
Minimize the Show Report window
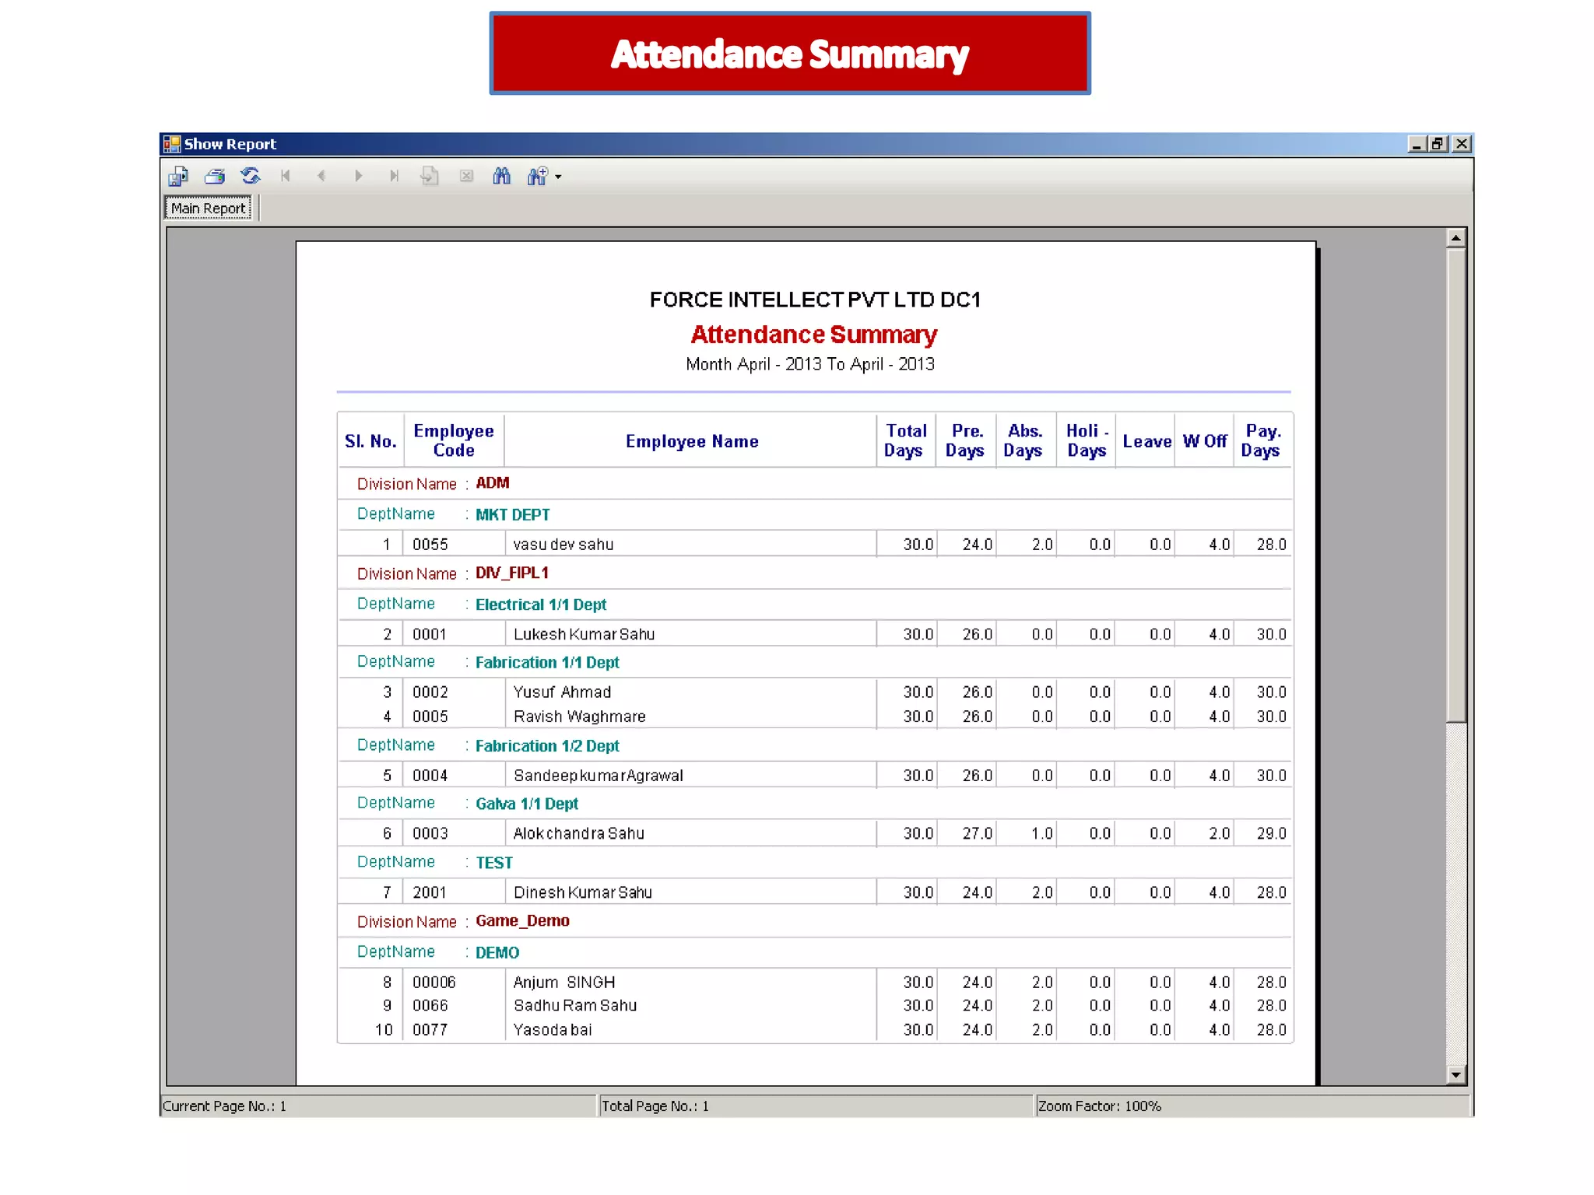point(1417,144)
